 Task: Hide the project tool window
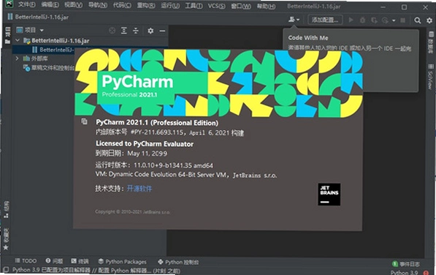[x=162, y=31]
